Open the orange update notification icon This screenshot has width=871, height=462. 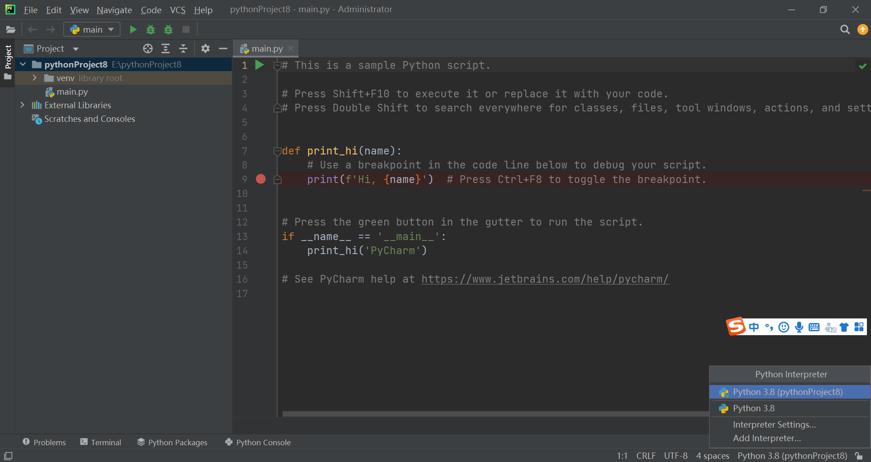[862, 29]
